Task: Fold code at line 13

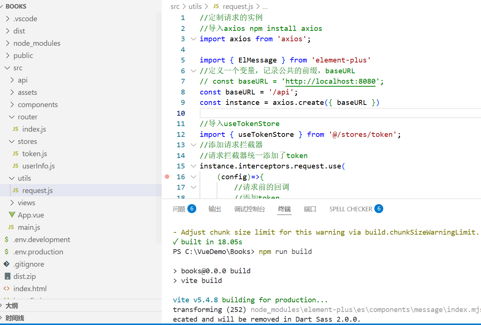Action: [x=193, y=145]
